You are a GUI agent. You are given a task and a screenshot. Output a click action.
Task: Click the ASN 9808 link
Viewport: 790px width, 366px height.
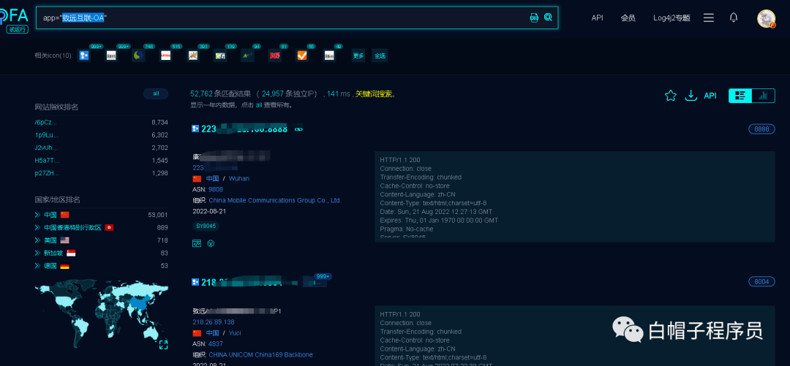[x=216, y=189]
